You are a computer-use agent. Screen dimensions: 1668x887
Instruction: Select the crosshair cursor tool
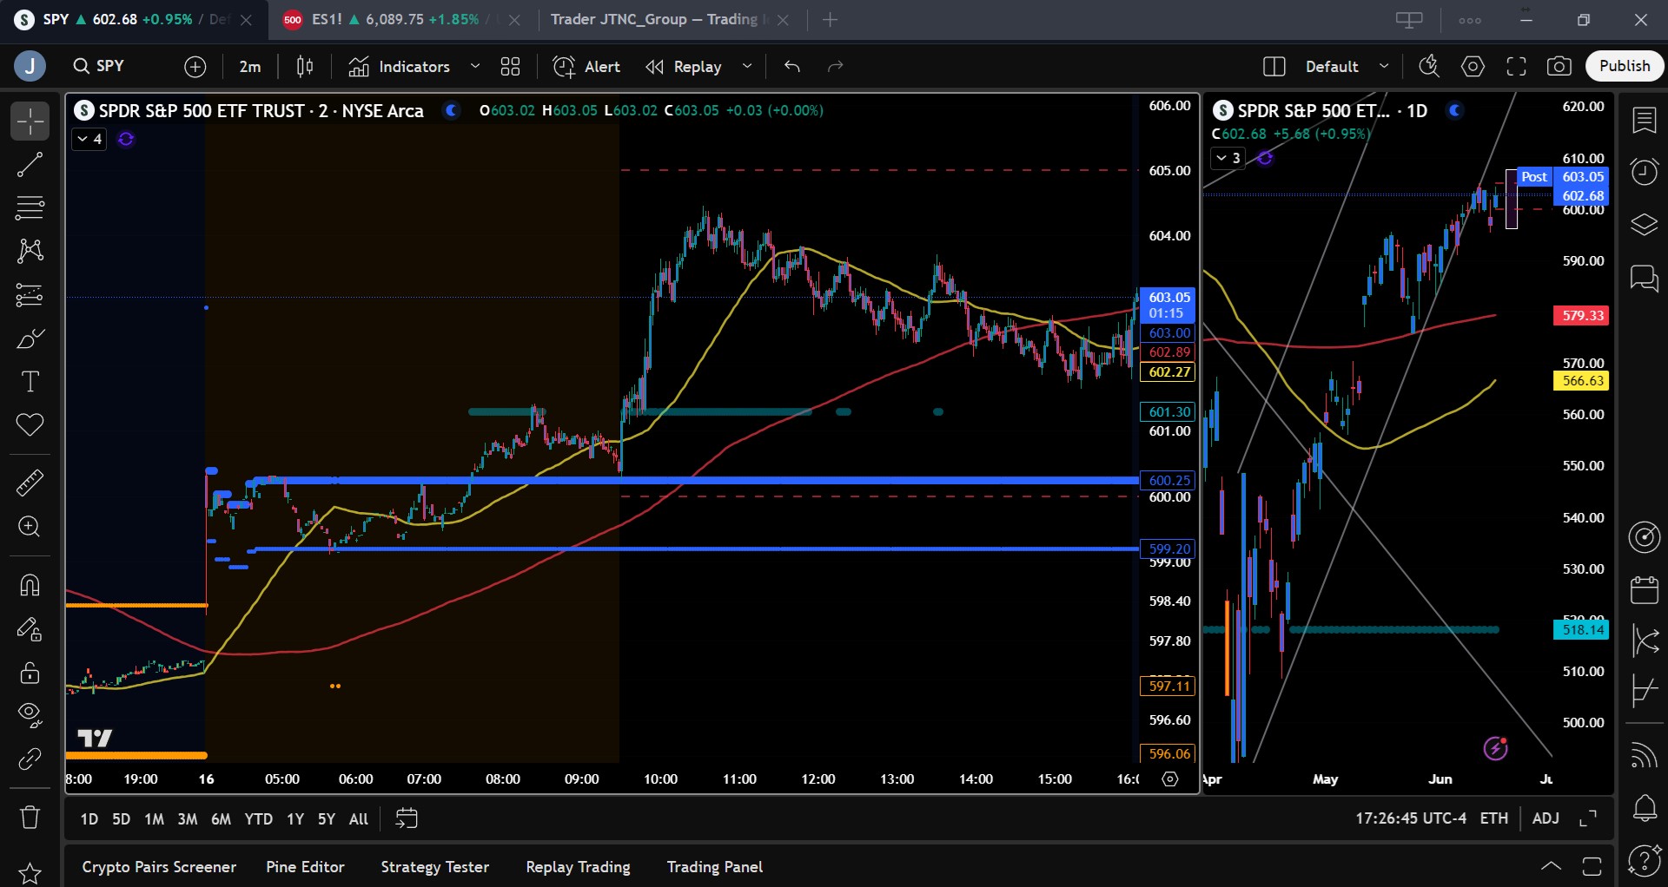click(x=30, y=122)
